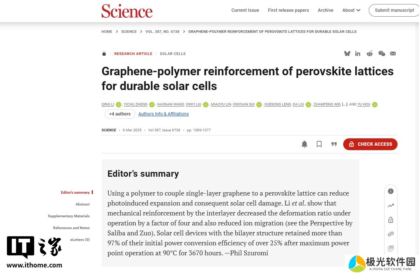The width and height of the screenshot is (419, 273).
Task: Expand the +4 authors list
Action: (120, 114)
